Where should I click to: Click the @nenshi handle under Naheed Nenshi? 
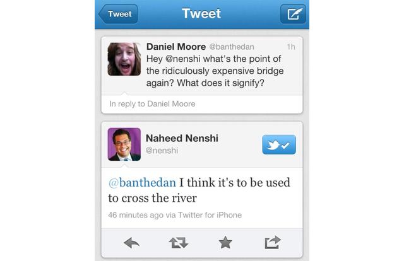pos(162,151)
